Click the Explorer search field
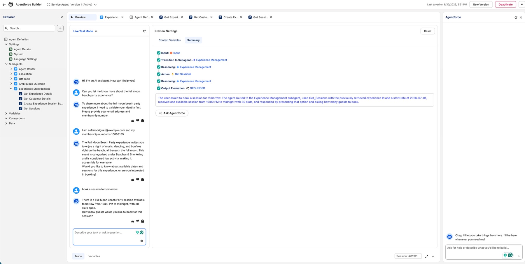525x264 pixels. click(29, 28)
